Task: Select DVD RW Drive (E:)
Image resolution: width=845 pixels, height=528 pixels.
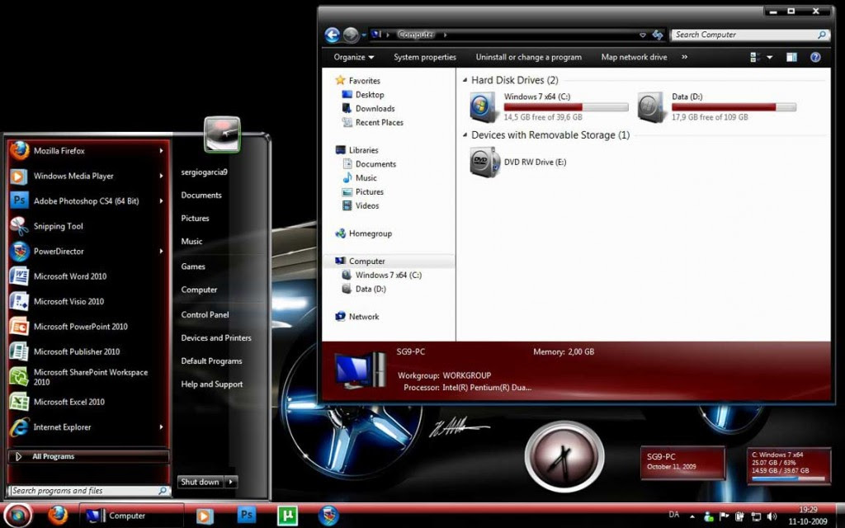Action: [518, 162]
